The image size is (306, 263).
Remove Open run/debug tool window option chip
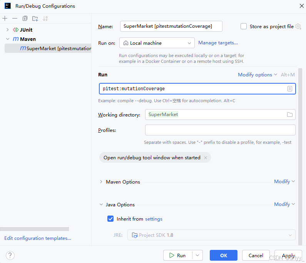206,158
